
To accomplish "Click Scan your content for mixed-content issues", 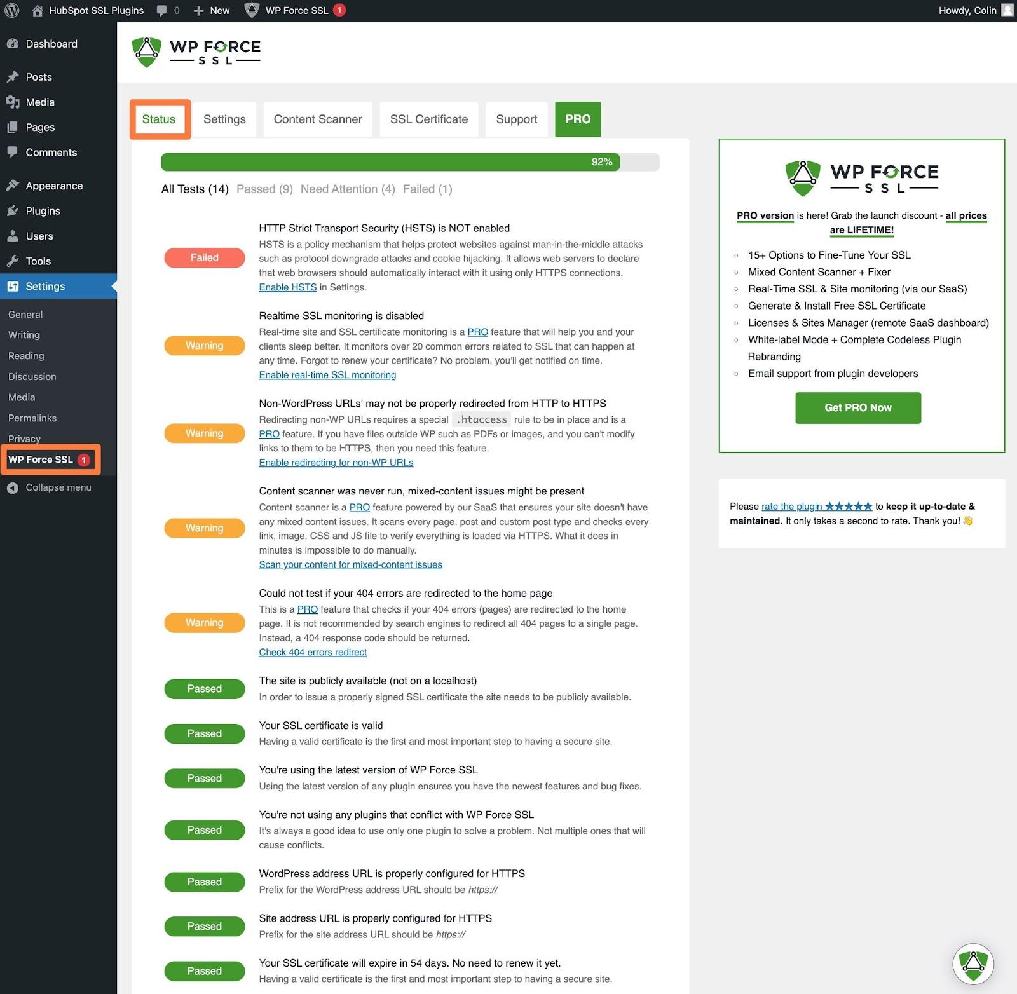I will pyautogui.click(x=351, y=564).
